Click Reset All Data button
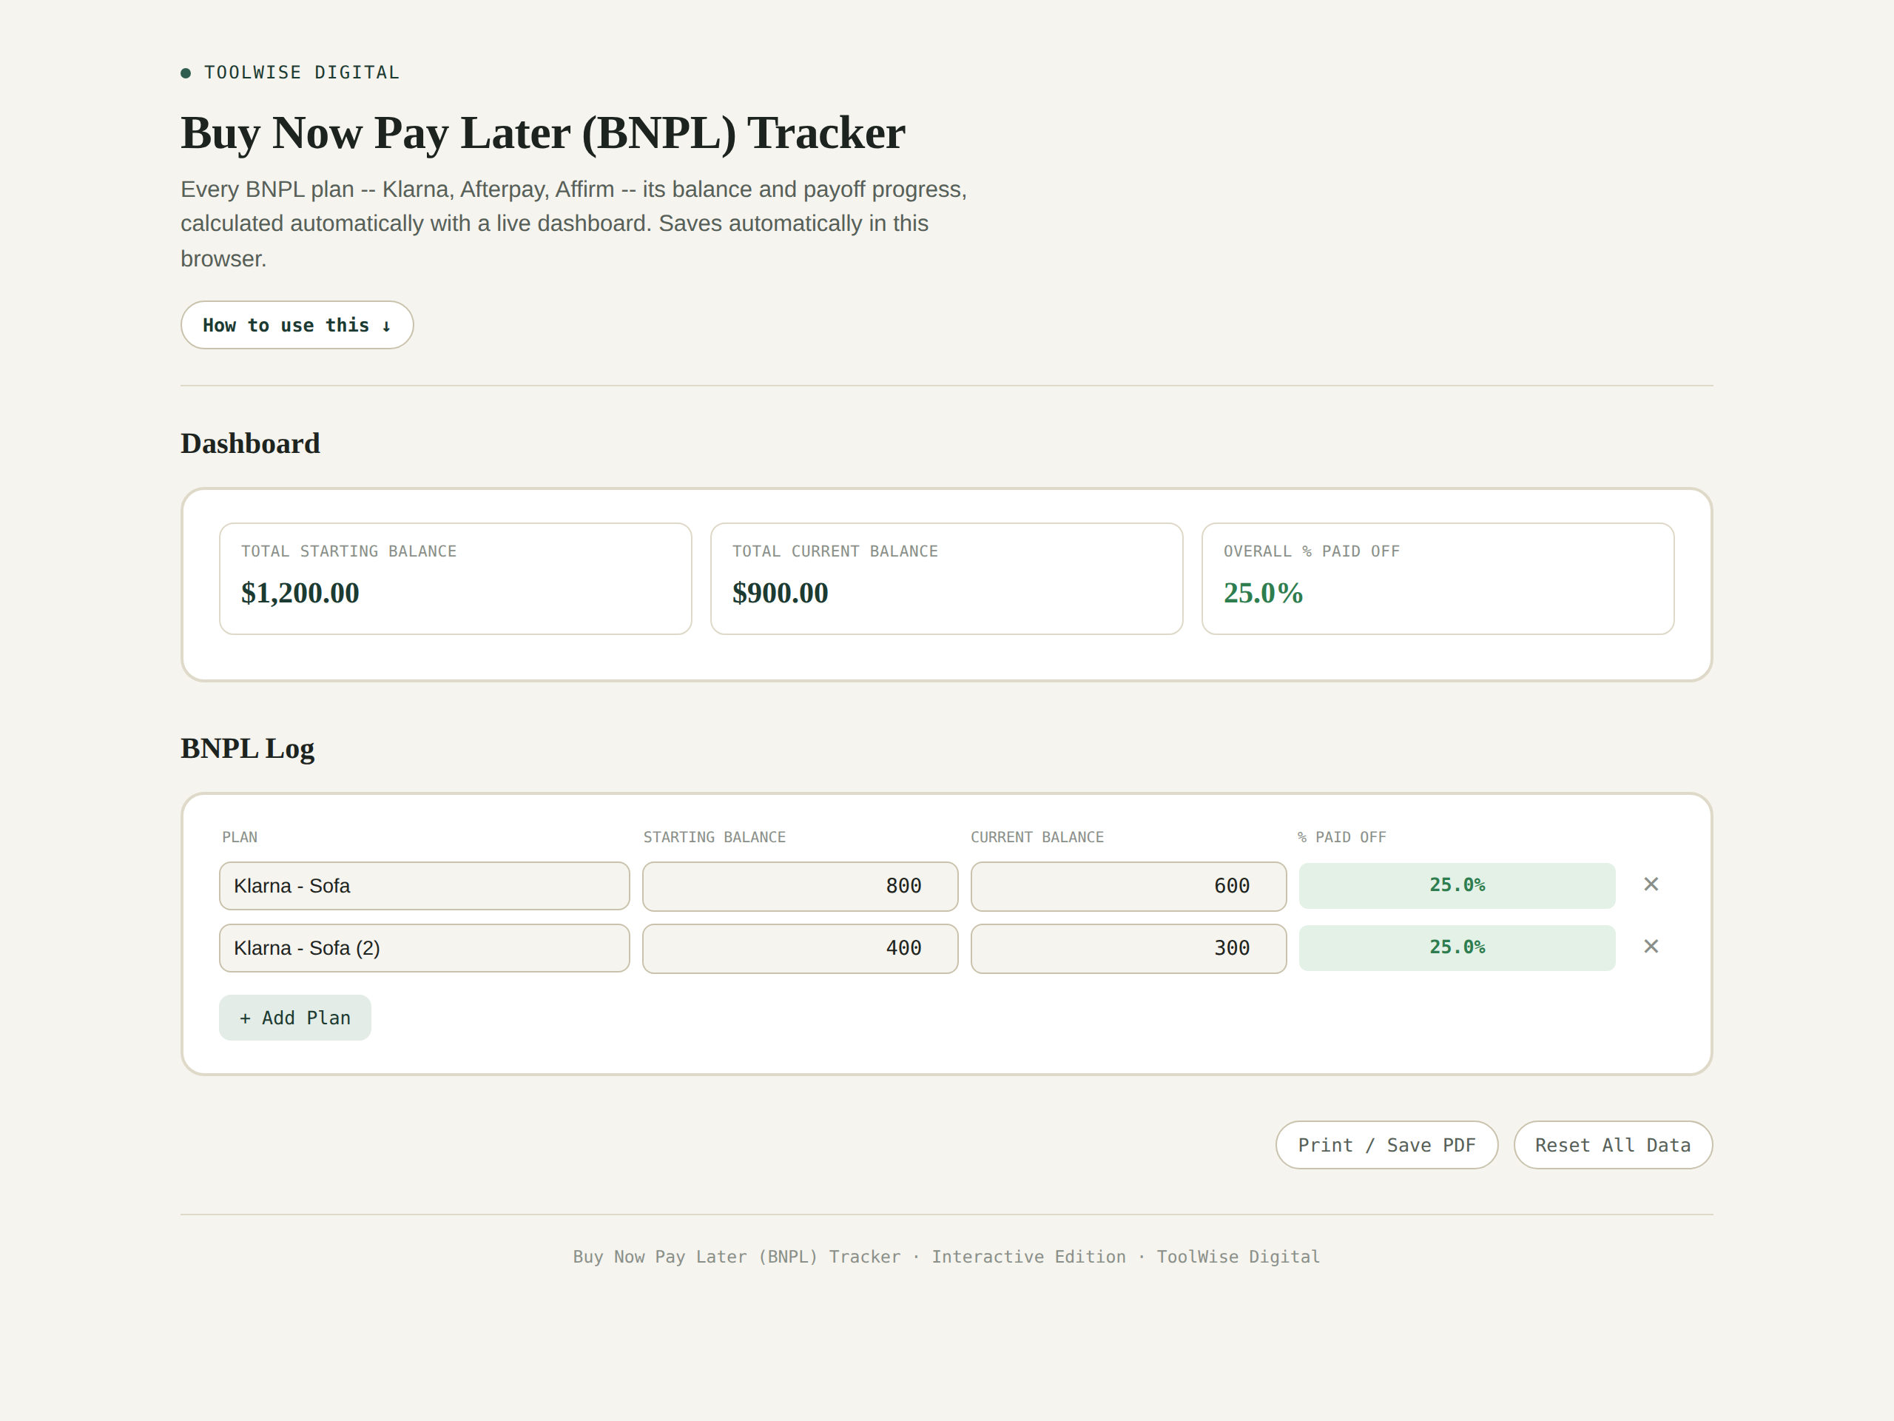Viewport: 1894px width, 1421px height. pos(1612,1144)
